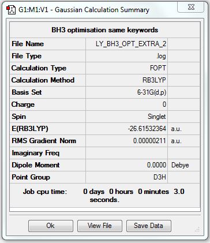
Task: Click the 'File Type' row label
Action: (x=27, y=56)
